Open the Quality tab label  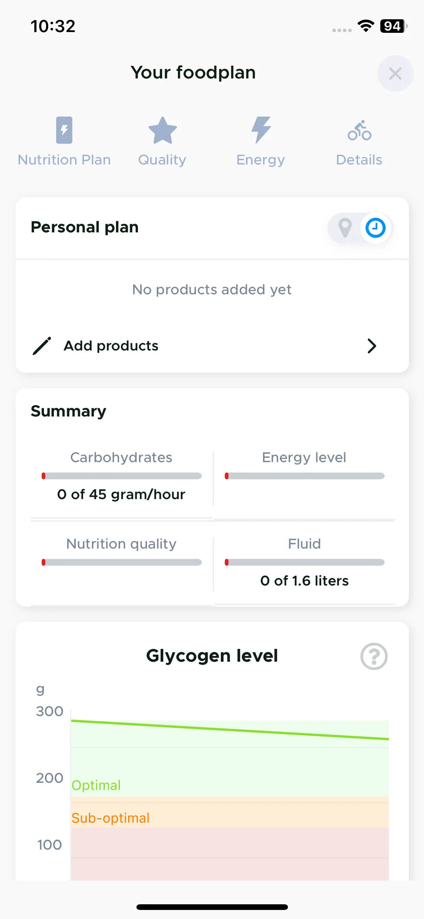pyautogui.click(x=162, y=160)
